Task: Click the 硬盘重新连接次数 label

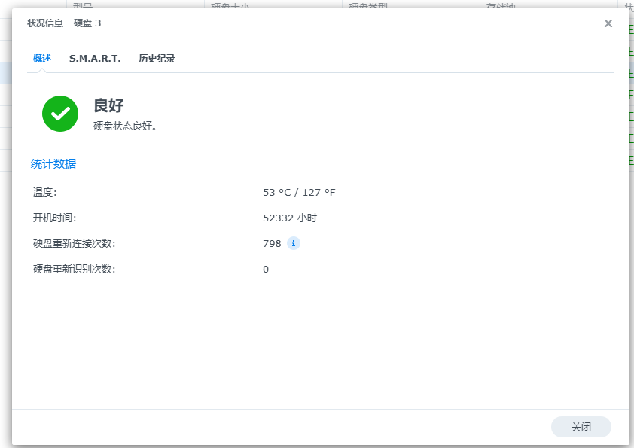Action: pos(74,244)
